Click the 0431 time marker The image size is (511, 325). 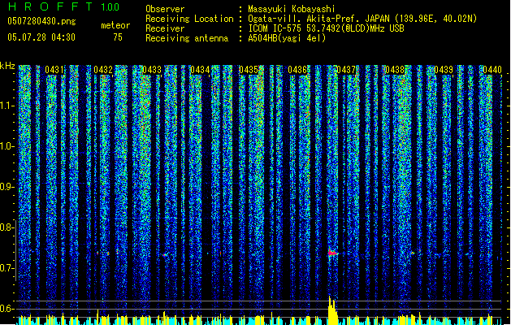click(54, 70)
